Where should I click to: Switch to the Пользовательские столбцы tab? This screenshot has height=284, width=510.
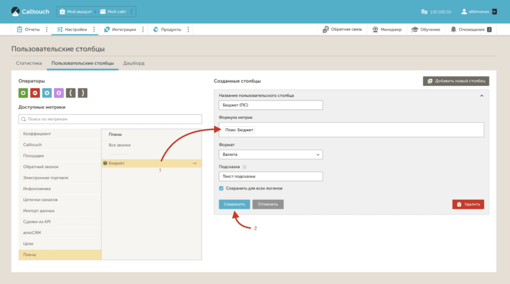click(x=83, y=63)
